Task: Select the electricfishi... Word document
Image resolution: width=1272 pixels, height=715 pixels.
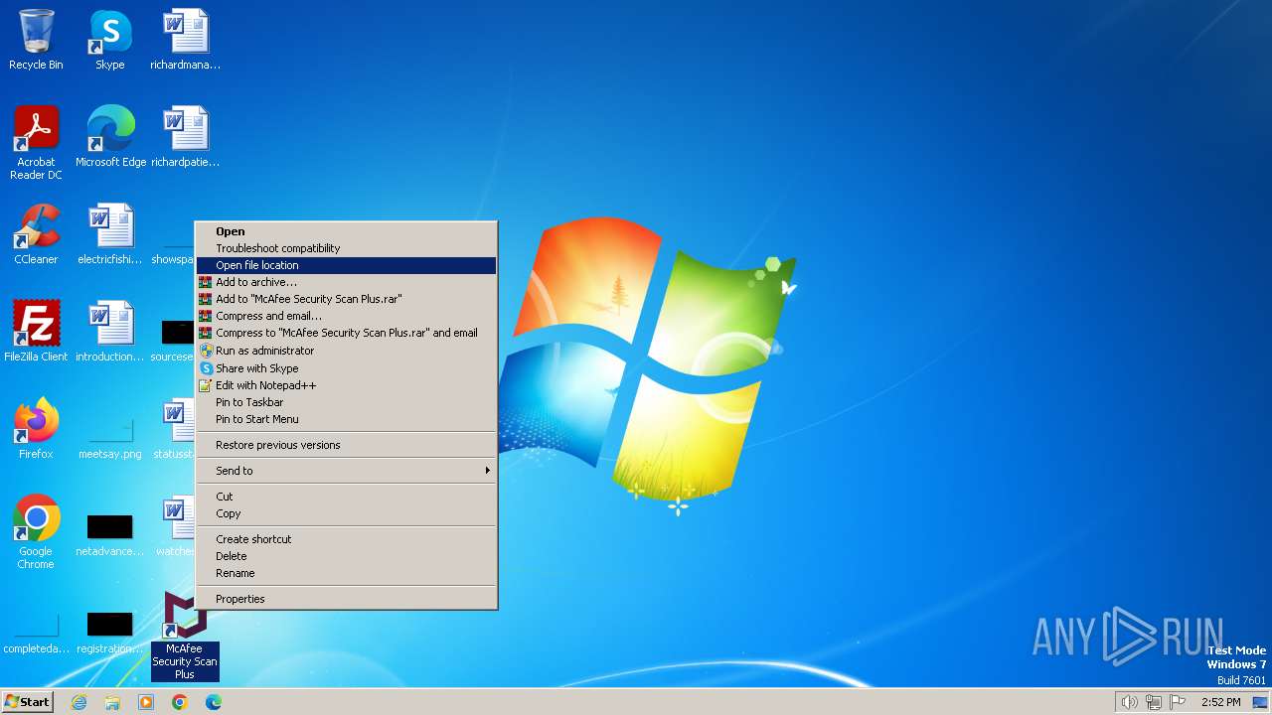Action: click(109, 234)
